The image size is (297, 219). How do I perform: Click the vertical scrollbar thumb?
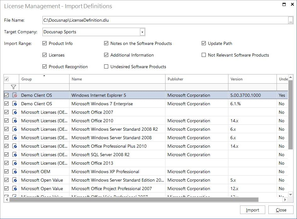[x=291, y=115]
